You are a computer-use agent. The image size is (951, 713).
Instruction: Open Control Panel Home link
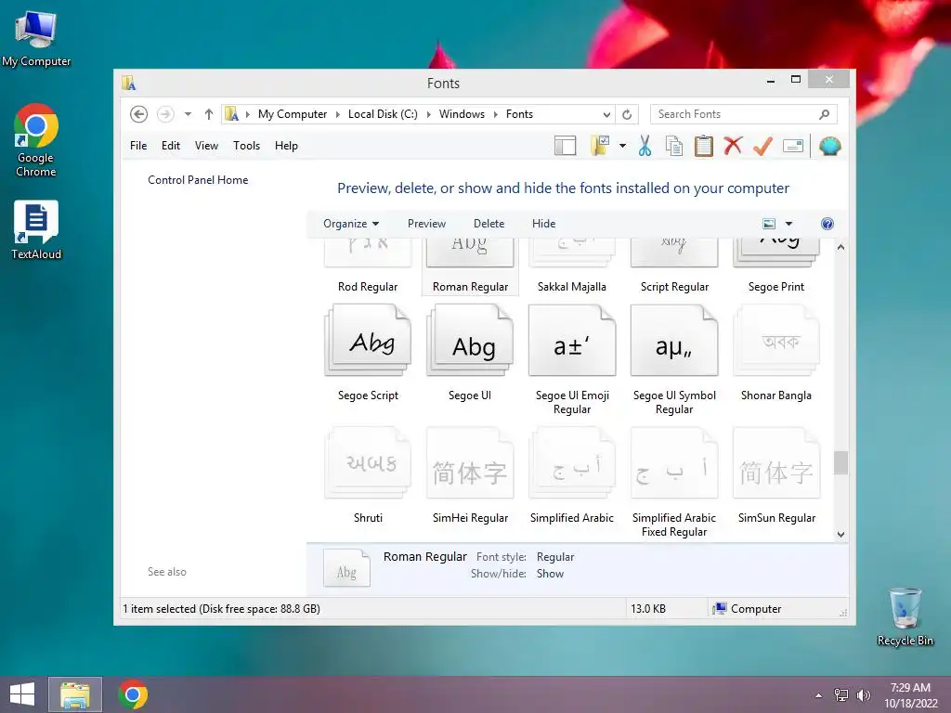(198, 180)
